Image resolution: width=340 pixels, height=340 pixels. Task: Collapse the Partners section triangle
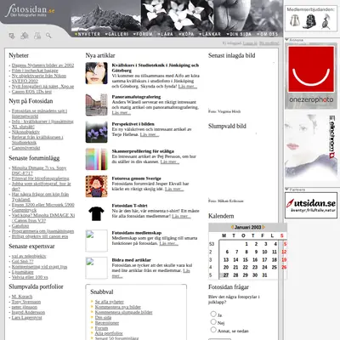click(x=286, y=189)
